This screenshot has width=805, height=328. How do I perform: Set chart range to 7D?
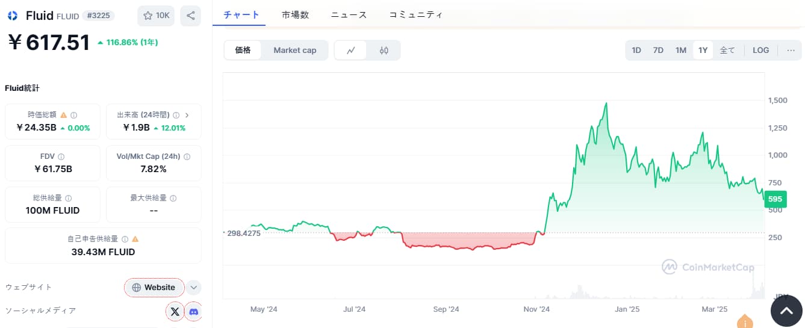[x=658, y=51]
